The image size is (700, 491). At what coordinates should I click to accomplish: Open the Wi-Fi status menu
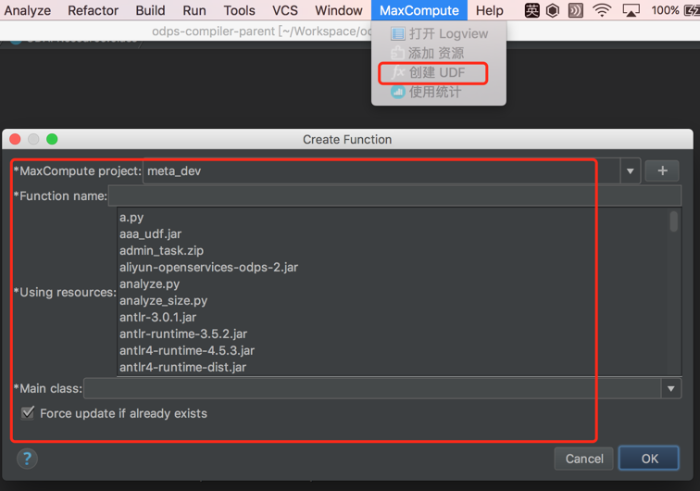tap(602, 10)
